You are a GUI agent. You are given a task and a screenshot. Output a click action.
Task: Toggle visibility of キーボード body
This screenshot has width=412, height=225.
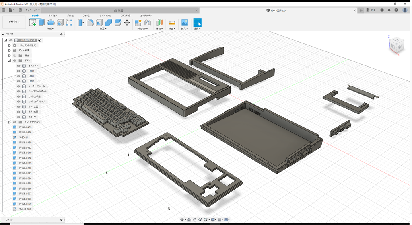coord(19,66)
